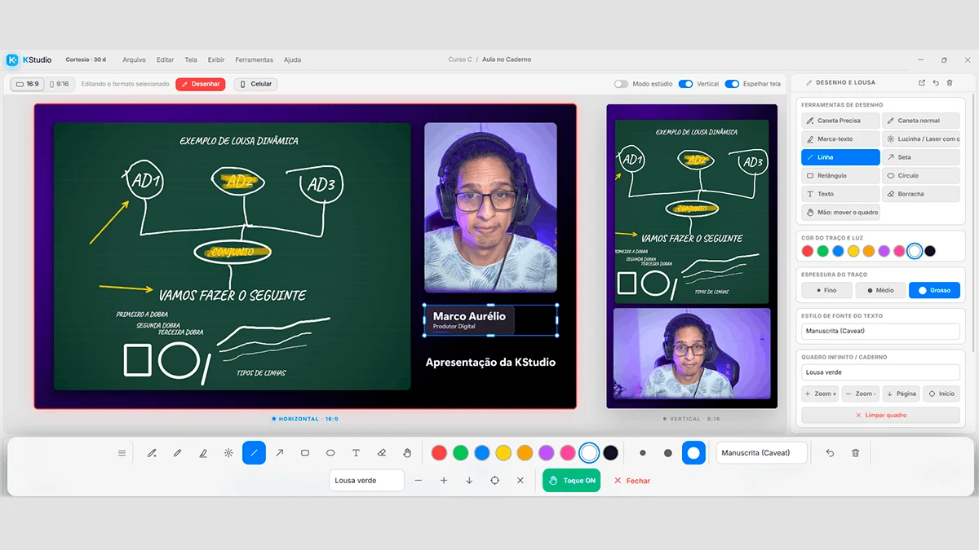979x550 pixels.
Task: Click the trash icon in Desenho e Lousa header
Action: [x=950, y=83]
